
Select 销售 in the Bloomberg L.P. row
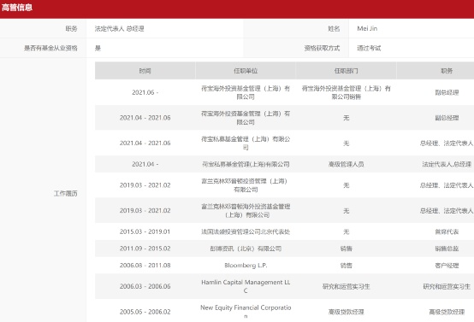click(347, 266)
